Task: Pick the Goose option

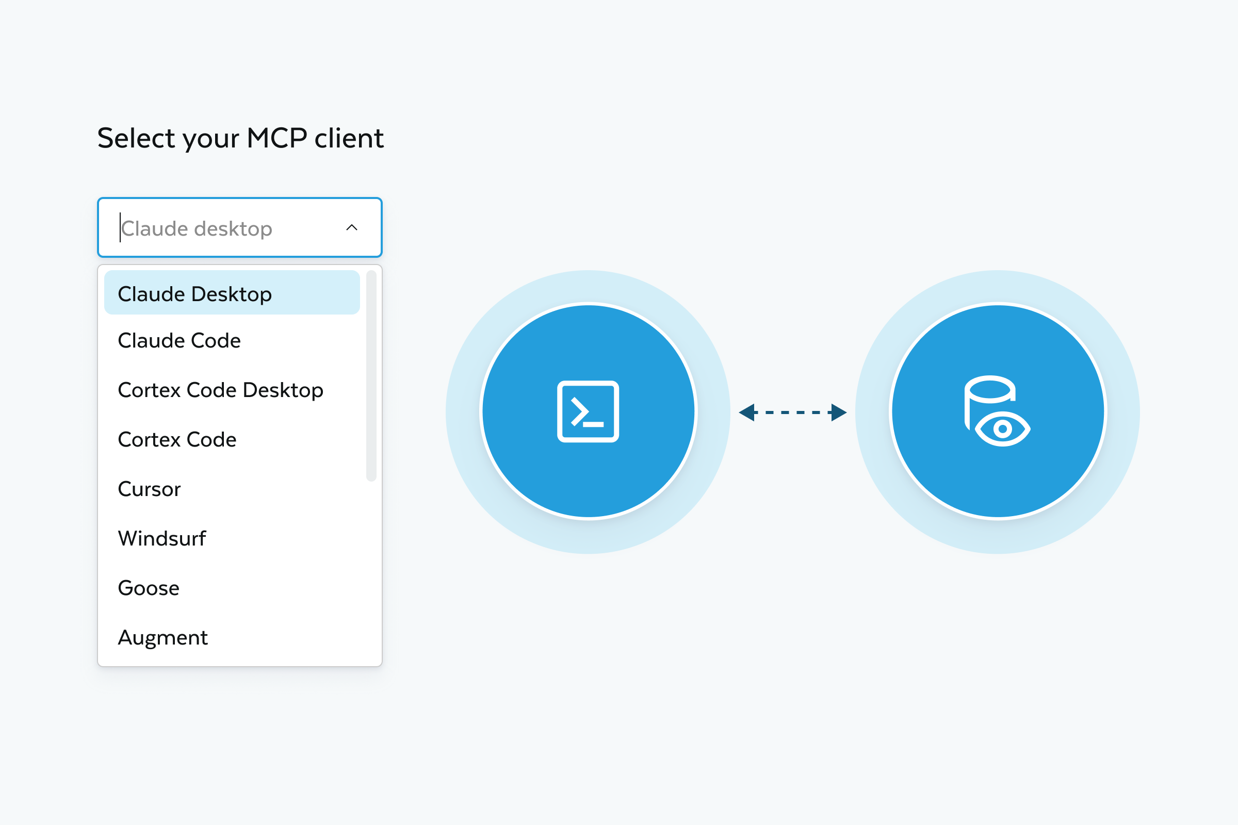Action: [232, 588]
